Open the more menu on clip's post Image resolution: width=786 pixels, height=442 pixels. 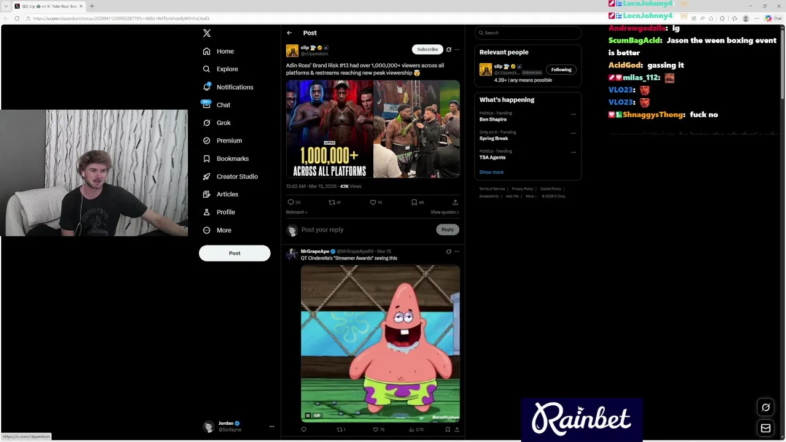click(456, 49)
